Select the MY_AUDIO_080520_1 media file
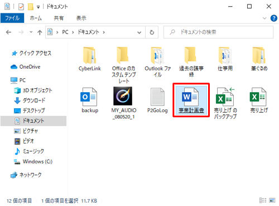The image size is (279, 206). tap(123, 103)
